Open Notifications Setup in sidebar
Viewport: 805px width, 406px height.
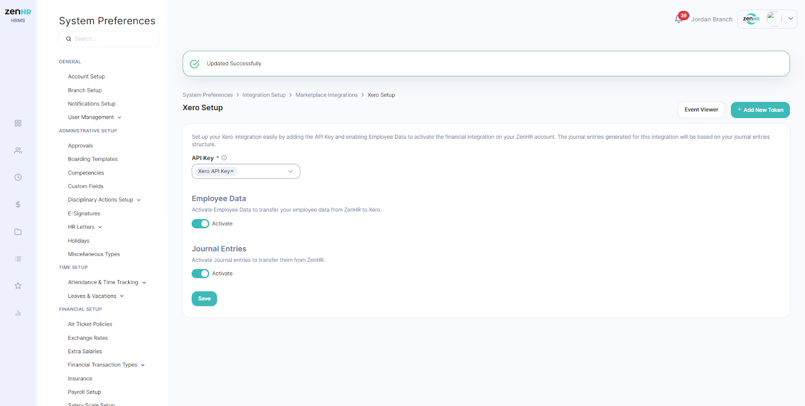pos(92,104)
